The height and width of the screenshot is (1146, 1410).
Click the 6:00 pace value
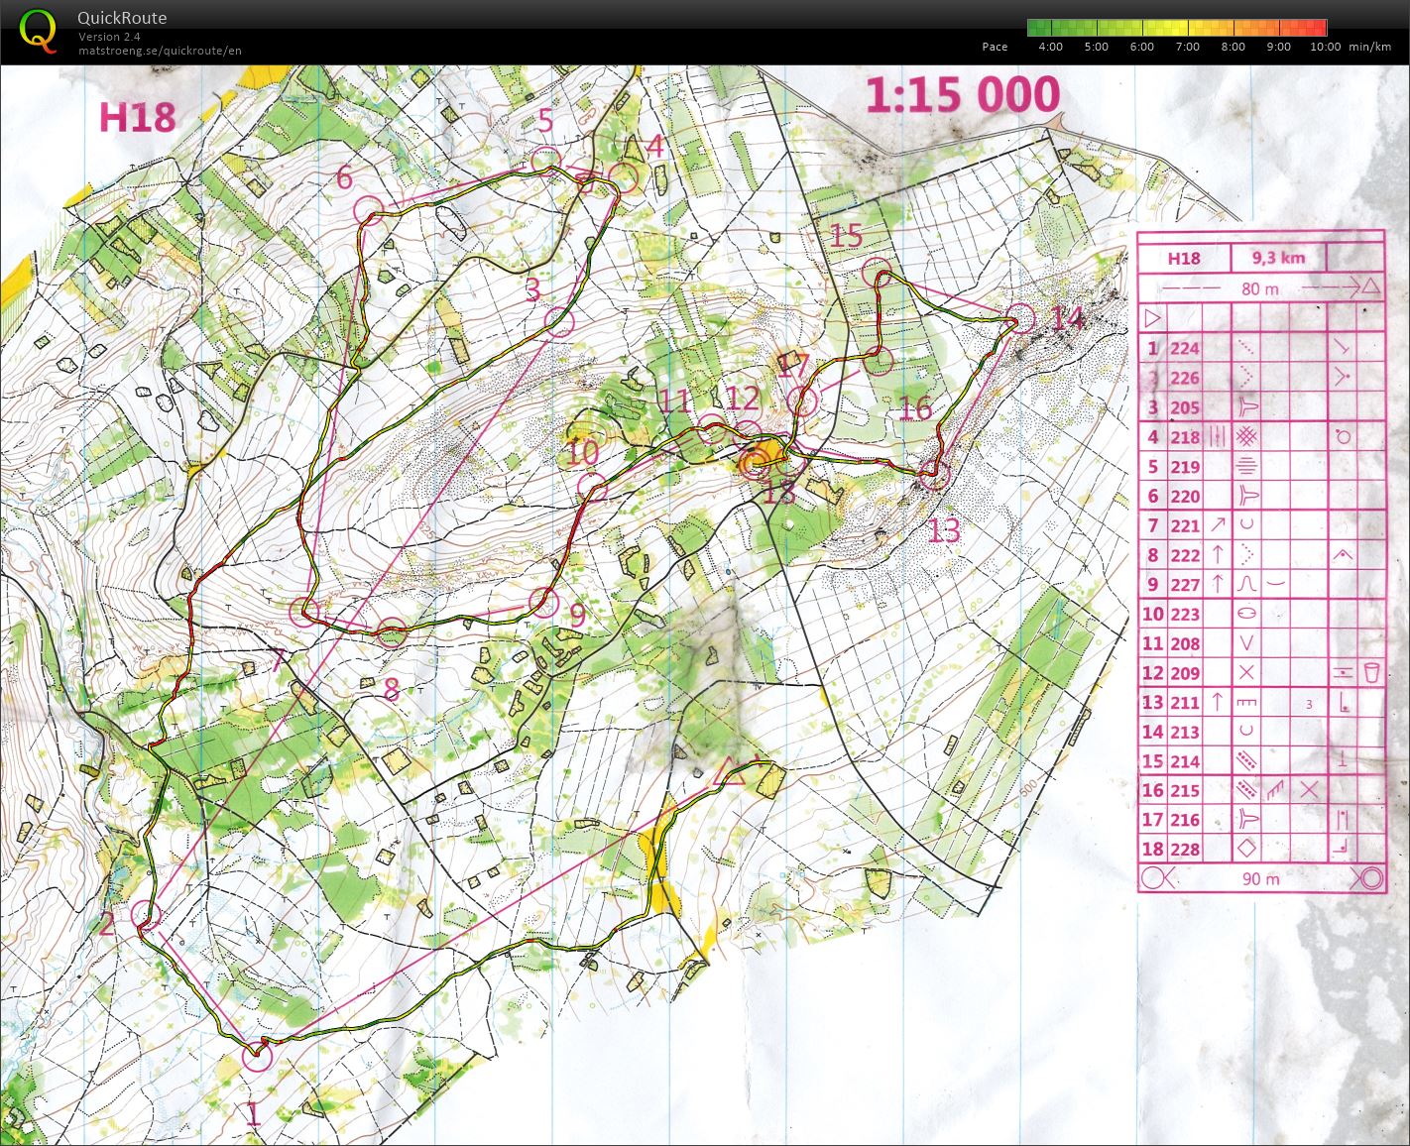click(1141, 47)
